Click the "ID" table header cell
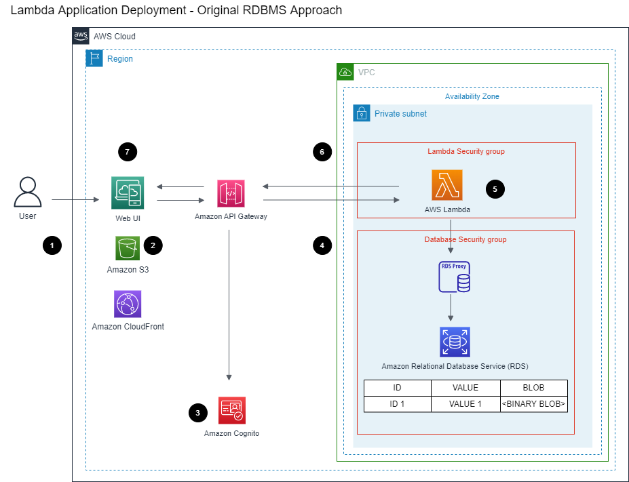Screen dimensions: 629x482 [397, 388]
